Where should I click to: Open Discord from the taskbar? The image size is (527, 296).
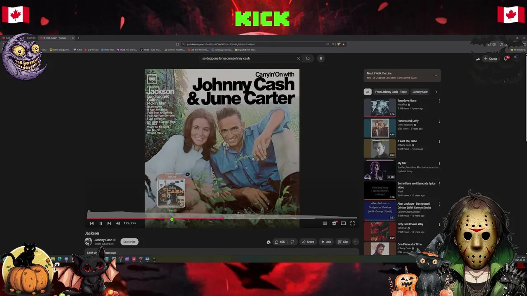[x=66, y=259]
